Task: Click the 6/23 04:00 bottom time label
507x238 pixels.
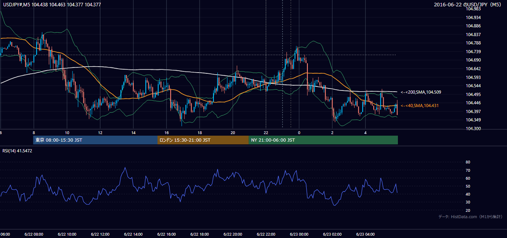Action: click(365, 234)
